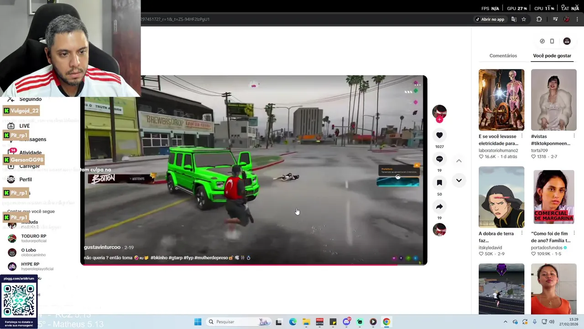Click the OneDrive cloud tray icon
584x329 pixels.
pos(515,322)
